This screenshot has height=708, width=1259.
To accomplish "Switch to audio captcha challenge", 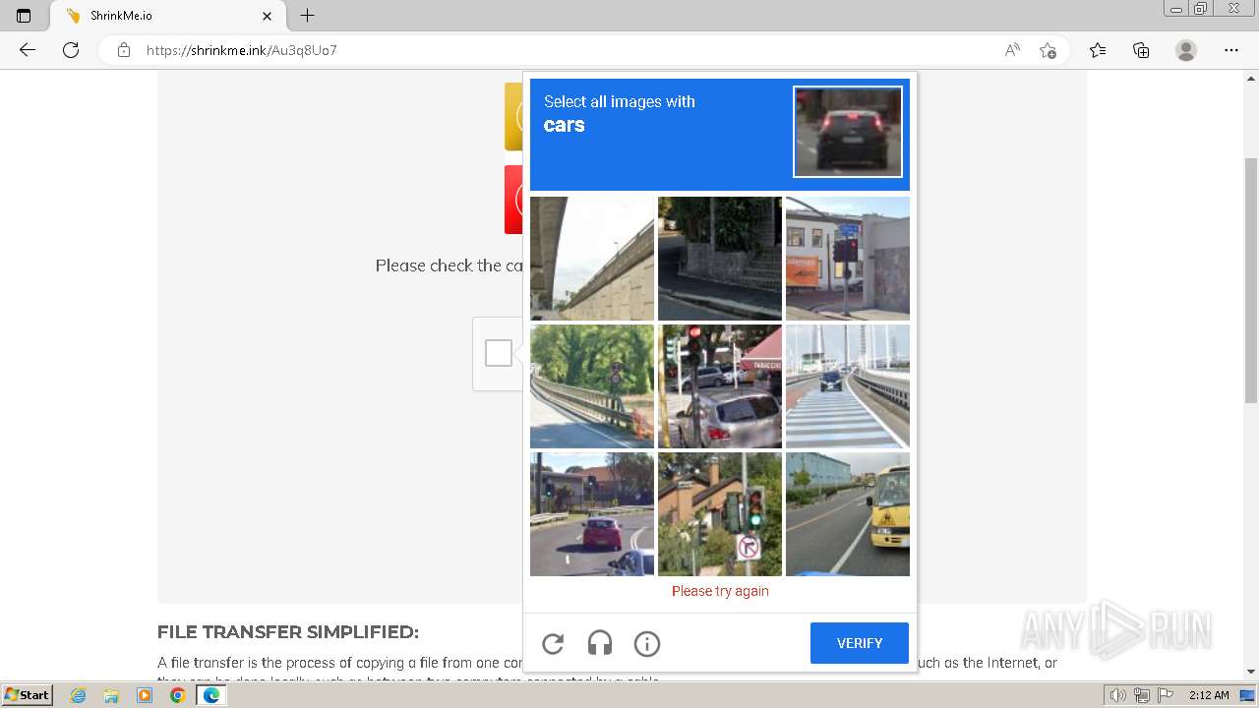I will (x=600, y=644).
